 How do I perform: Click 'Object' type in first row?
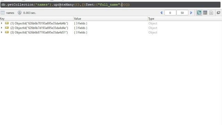click(153, 23)
